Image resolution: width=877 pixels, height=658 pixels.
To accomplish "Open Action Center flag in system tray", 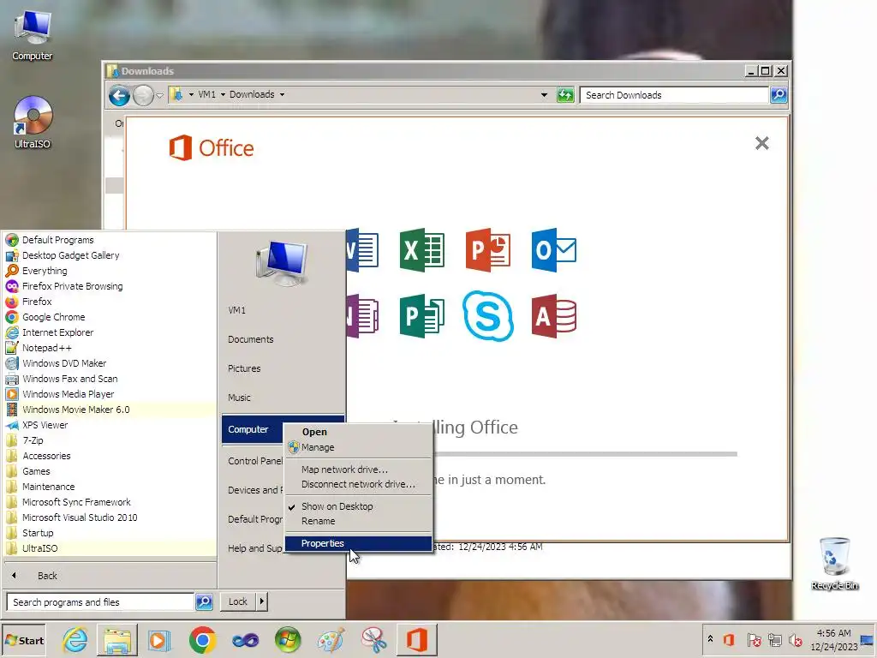I will (754, 639).
